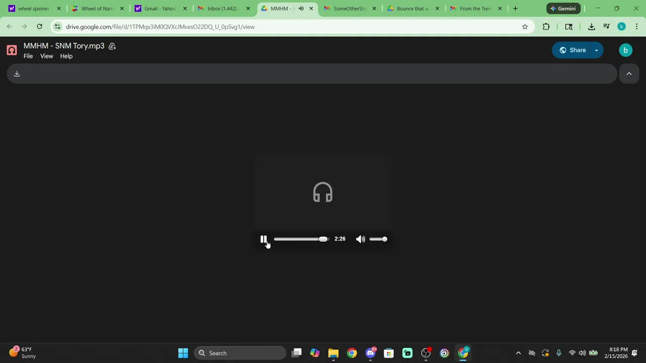This screenshot has width=646, height=363.
Task: Open the media control icon in Chrome toolbar
Action: (607, 27)
